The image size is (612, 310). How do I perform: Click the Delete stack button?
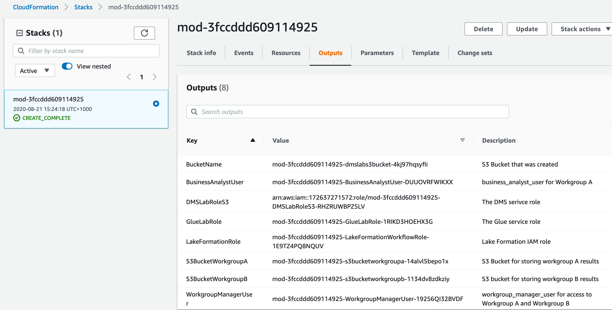[483, 29]
